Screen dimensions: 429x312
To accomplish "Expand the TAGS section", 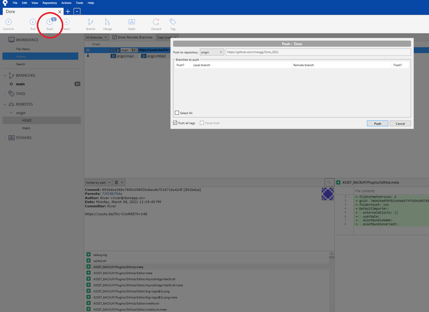I will pos(5,93).
